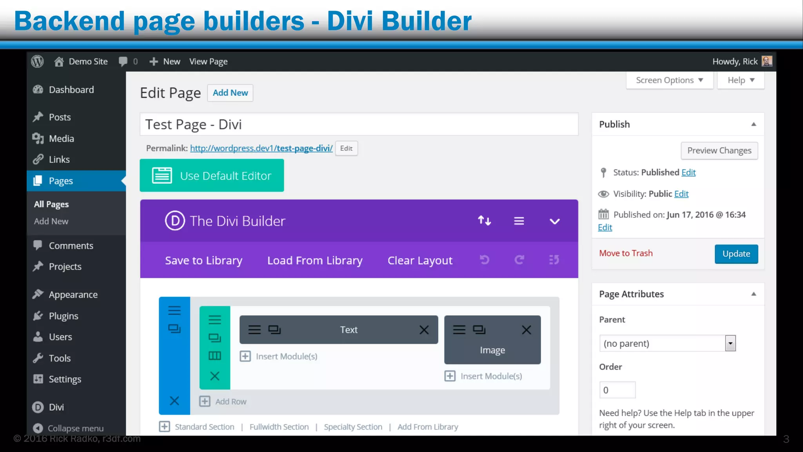Image resolution: width=803 pixels, height=452 pixels.
Task: Delete the blue section with X
Action: (x=174, y=401)
